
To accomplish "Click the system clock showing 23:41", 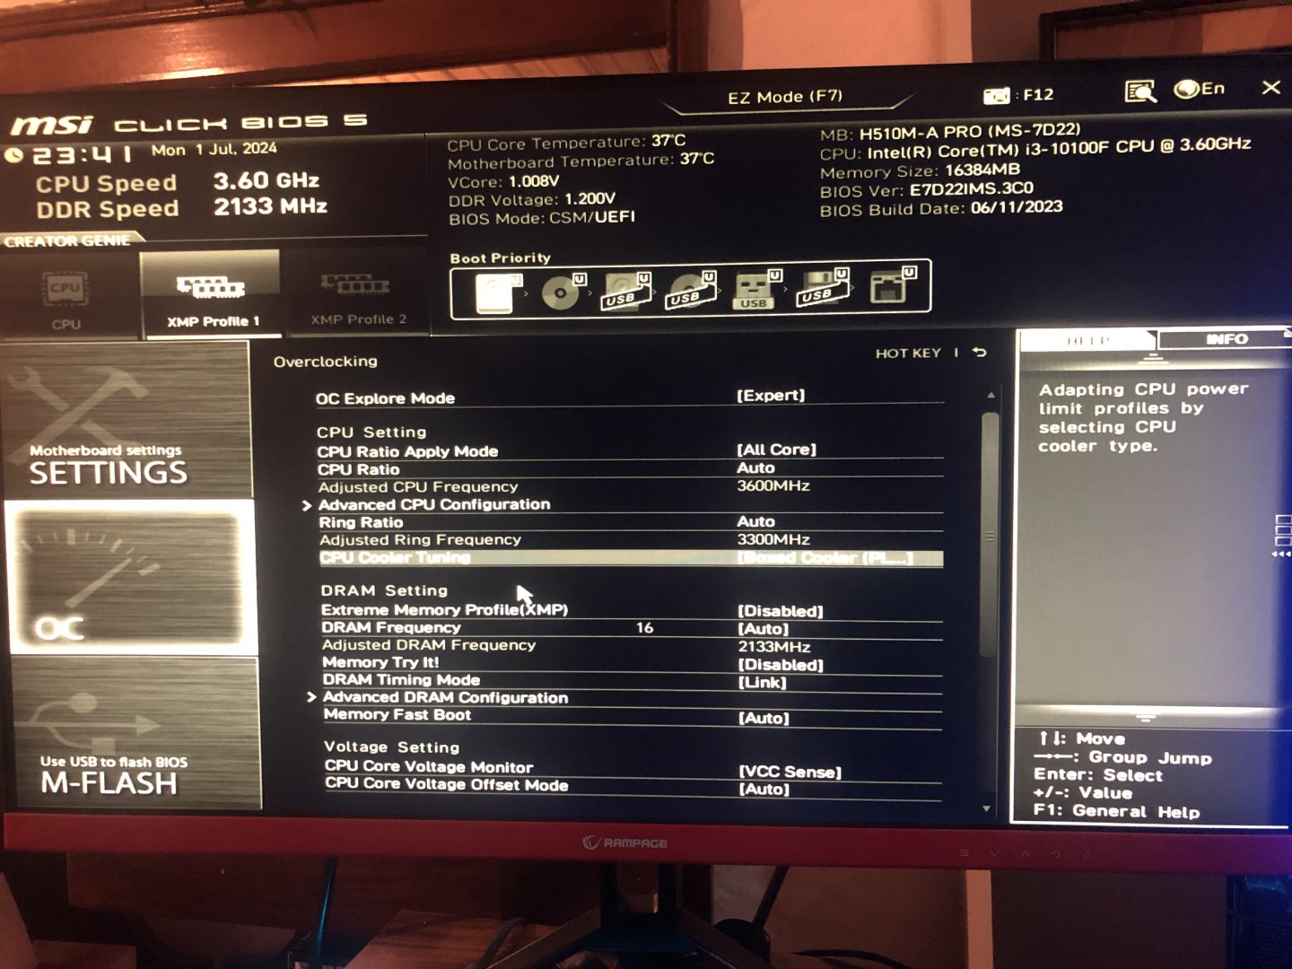I will coord(83,155).
